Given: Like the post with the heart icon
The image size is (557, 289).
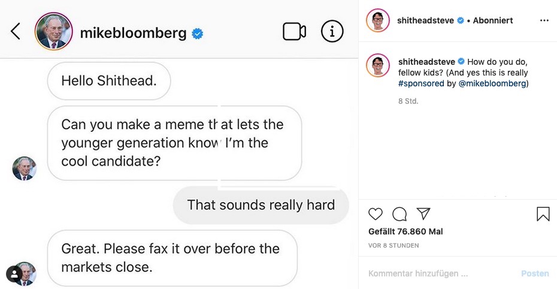Looking at the screenshot, I should [375, 213].
